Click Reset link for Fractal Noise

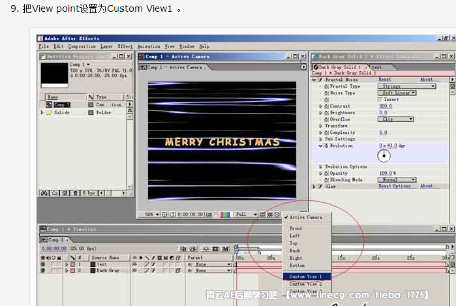coord(385,80)
